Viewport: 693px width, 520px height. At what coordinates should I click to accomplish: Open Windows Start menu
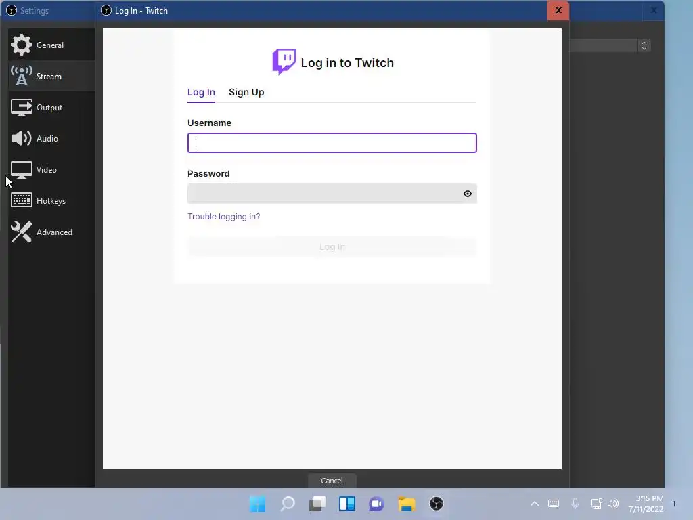click(258, 504)
